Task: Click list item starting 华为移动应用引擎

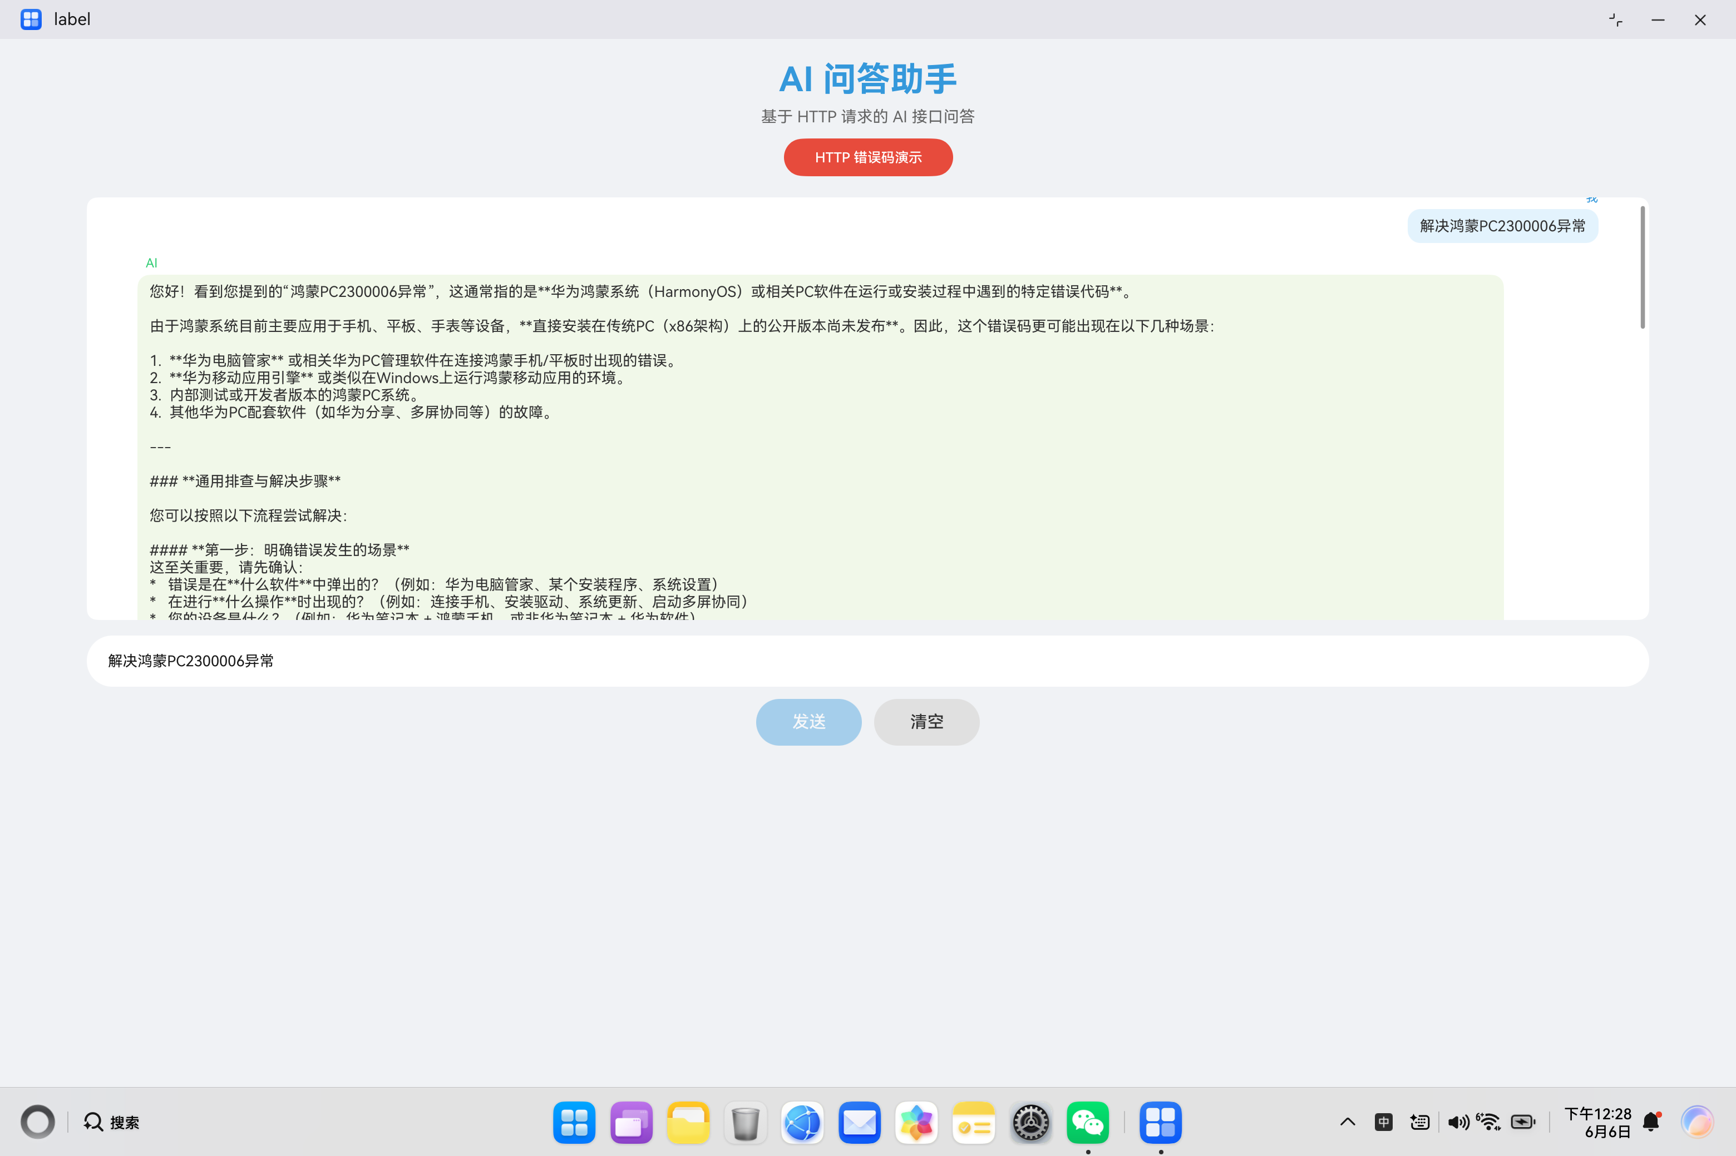Action: (388, 378)
